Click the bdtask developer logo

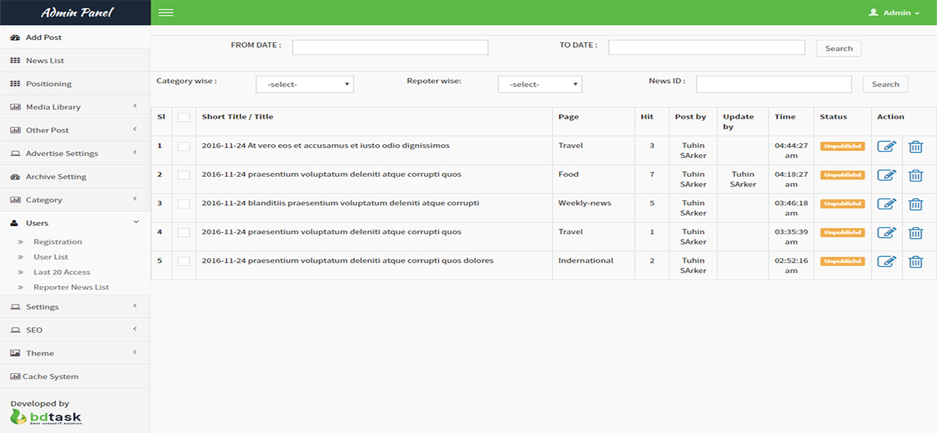coord(46,416)
